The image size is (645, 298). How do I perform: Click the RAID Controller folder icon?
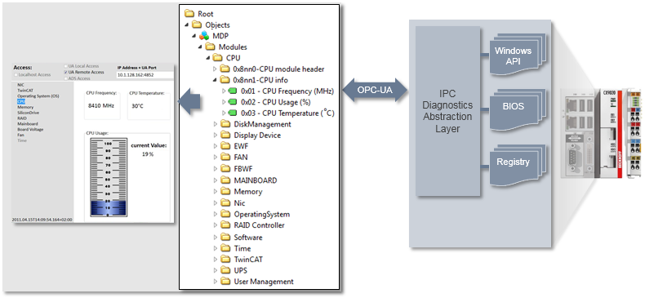pyautogui.click(x=225, y=225)
